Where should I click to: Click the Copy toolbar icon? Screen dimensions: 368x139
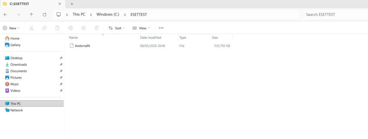(44, 28)
